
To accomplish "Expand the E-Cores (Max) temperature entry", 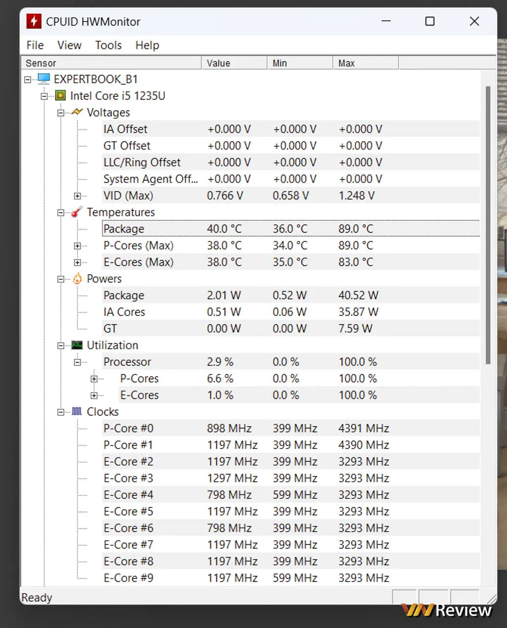I will pos(77,262).
